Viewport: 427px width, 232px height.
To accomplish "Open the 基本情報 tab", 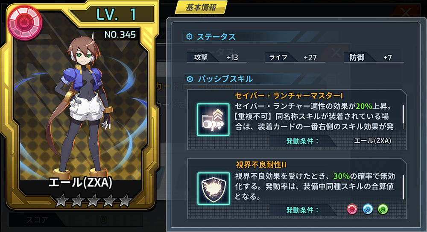I will coord(201,7).
